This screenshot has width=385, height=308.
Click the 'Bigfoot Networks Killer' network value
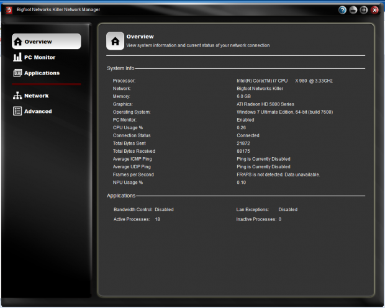click(x=260, y=89)
